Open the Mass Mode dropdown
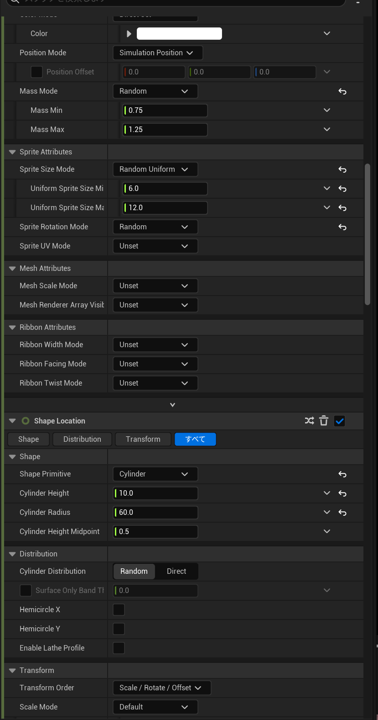Screen dimensions: 378x720 (155, 91)
